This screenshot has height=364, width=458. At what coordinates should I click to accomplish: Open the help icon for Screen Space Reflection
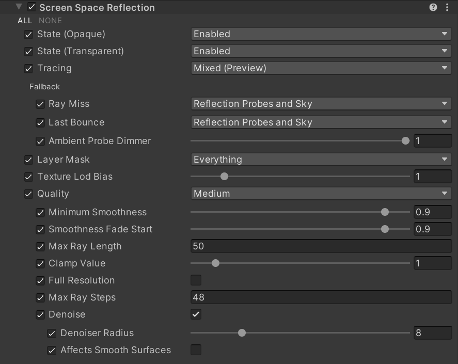click(x=433, y=7)
